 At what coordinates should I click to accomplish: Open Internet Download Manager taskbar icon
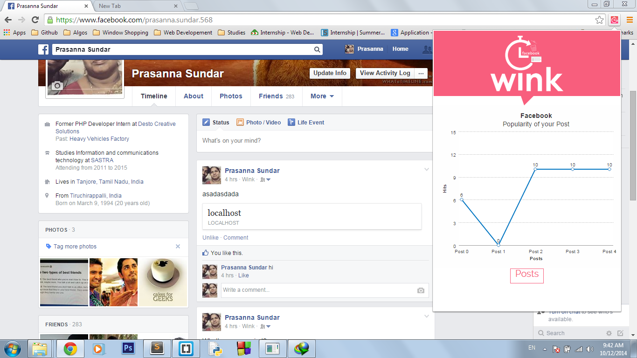[x=302, y=349]
